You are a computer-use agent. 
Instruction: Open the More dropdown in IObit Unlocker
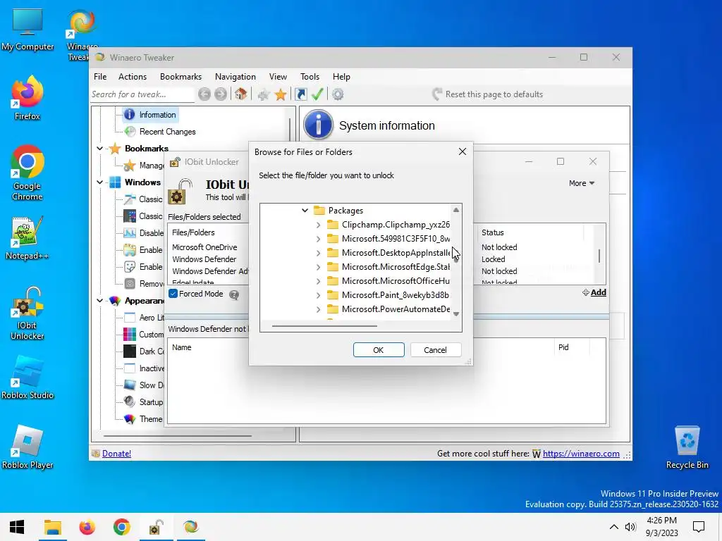point(582,183)
